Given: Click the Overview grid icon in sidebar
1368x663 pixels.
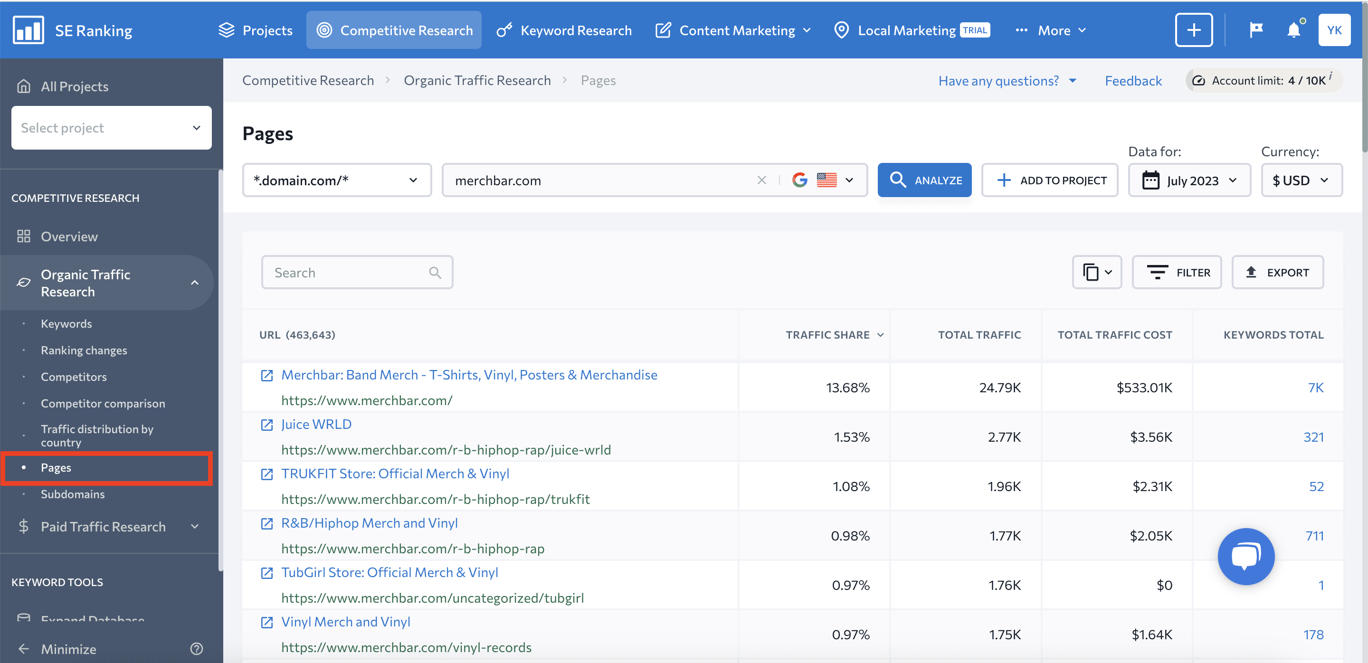Looking at the screenshot, I should 23,236.
